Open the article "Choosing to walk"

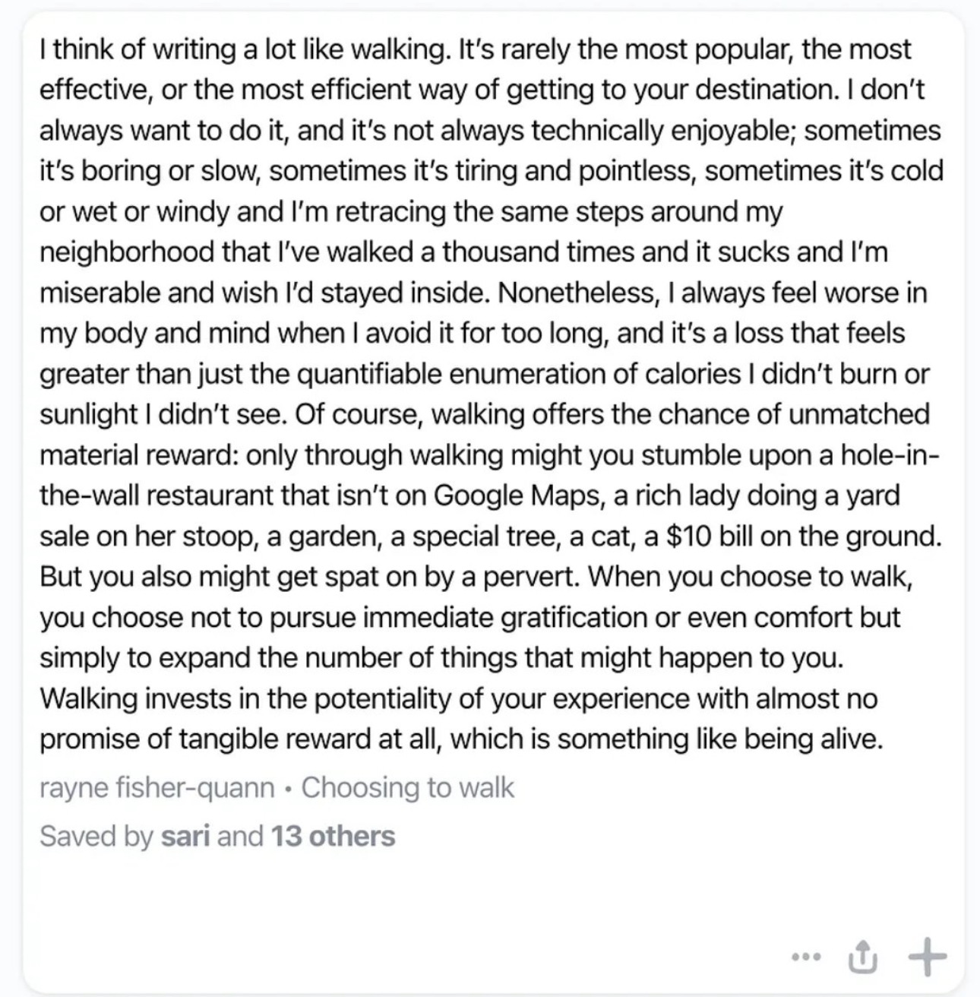[x=408, y=787]
